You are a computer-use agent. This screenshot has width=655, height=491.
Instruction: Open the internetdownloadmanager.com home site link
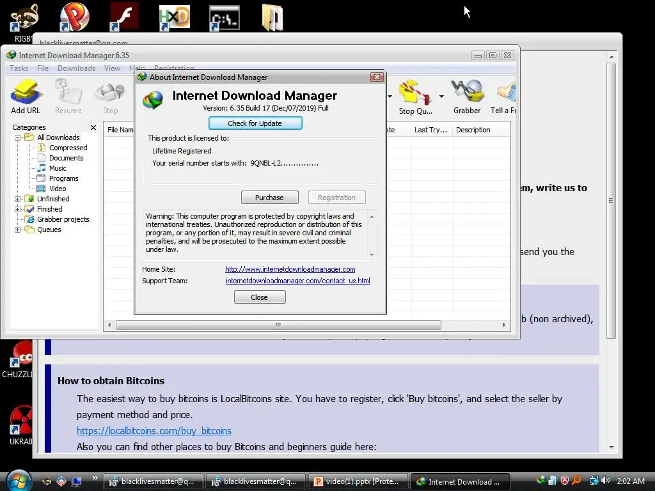click(x=290, y=269)
